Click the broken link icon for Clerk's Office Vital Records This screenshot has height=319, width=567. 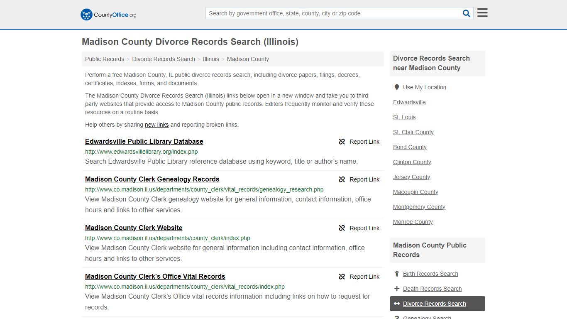(x=342, y=277)
